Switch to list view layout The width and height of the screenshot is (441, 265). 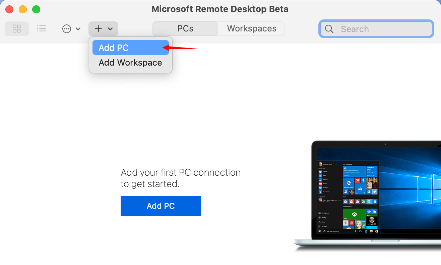tap(42, 29)
